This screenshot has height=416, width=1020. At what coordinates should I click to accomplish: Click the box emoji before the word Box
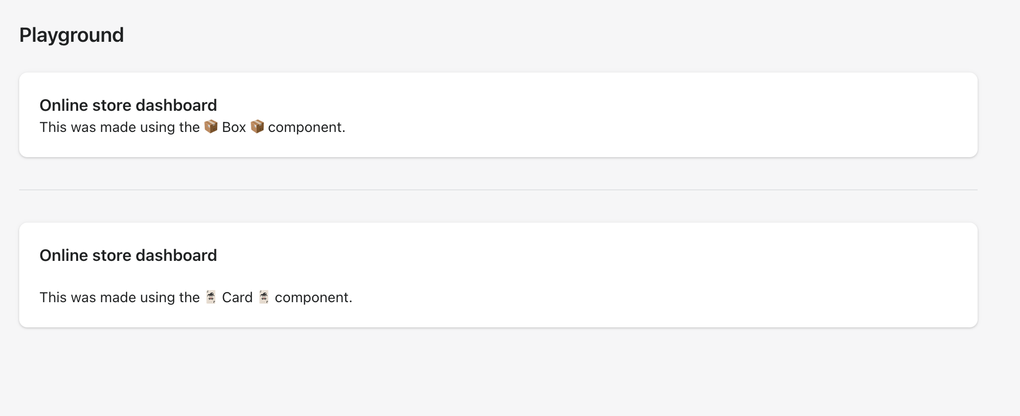(212, 126)
